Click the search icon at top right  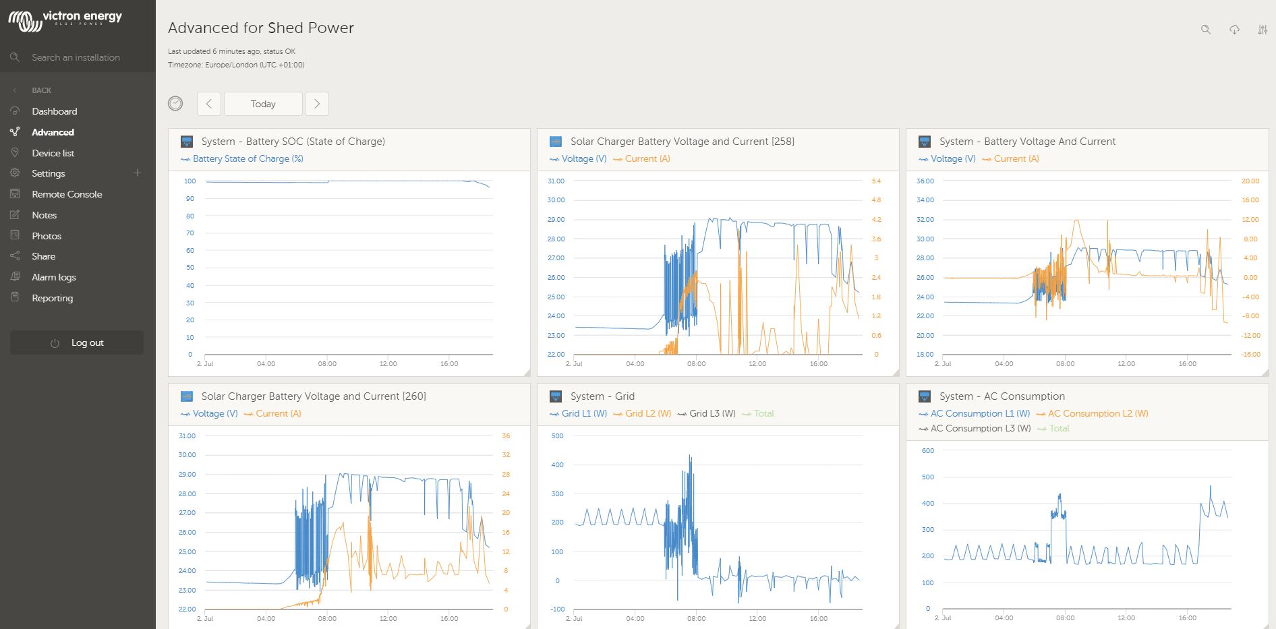coord(1206,30)
